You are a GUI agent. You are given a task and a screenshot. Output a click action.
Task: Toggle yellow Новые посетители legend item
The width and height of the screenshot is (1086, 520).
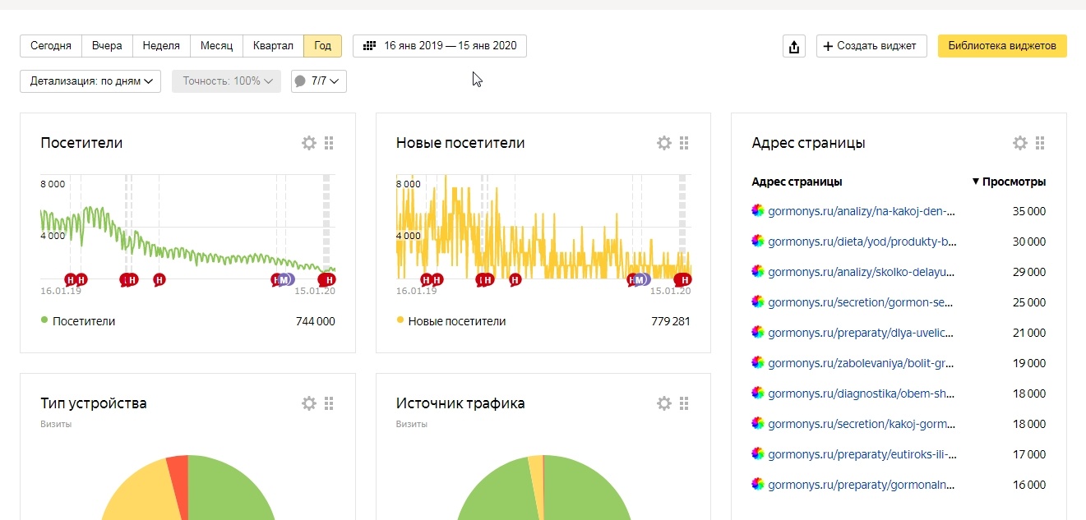click(x=451, y=321)
